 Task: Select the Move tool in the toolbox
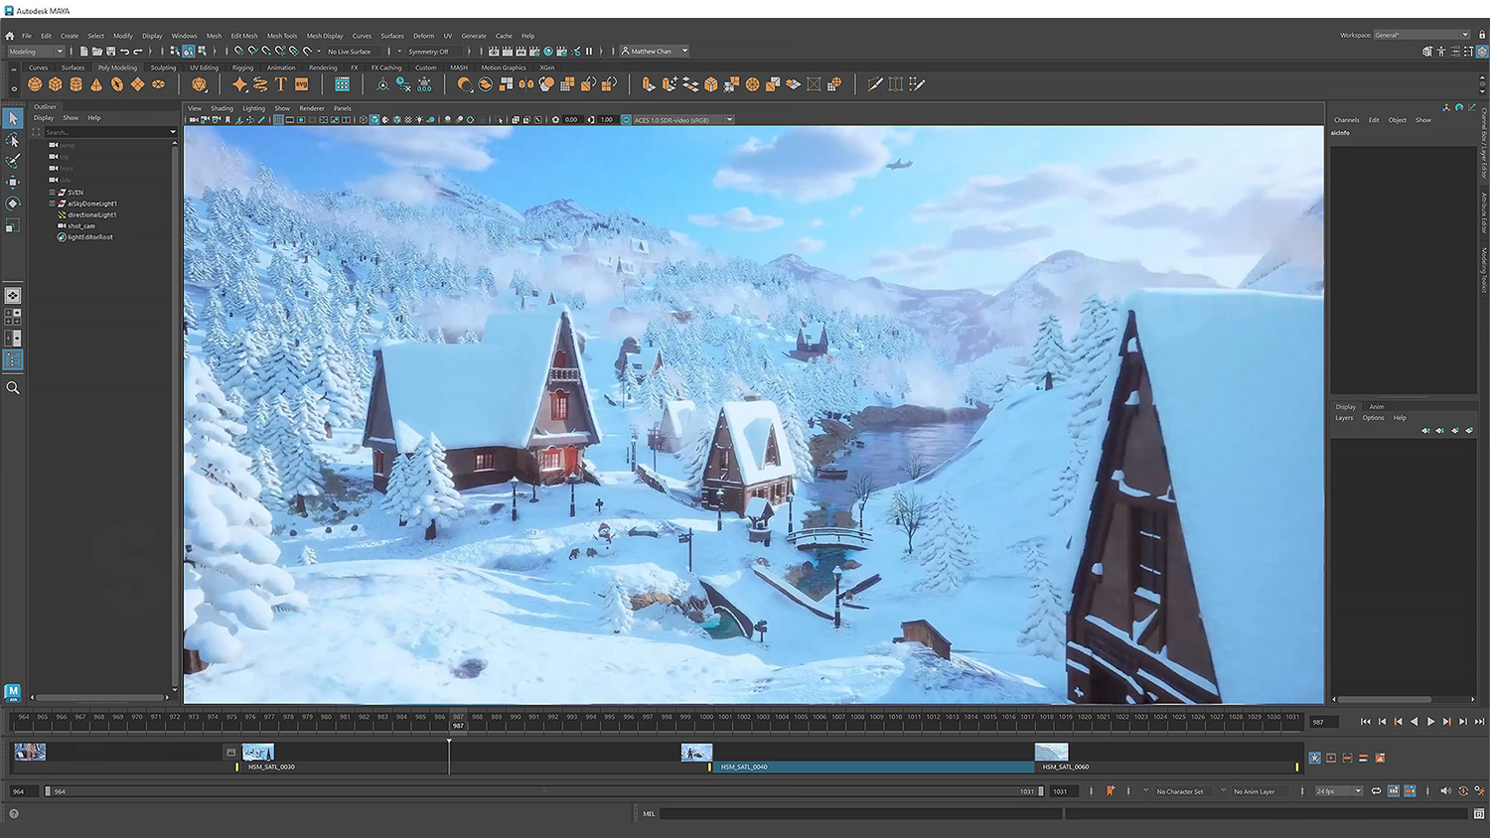click(13, 183)
